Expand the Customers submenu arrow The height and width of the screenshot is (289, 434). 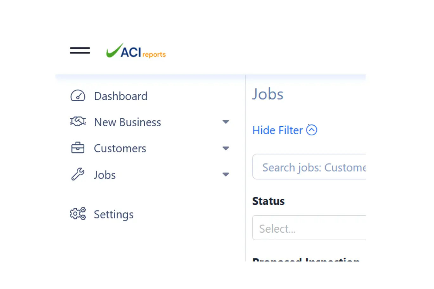click(x=226, y=148)
